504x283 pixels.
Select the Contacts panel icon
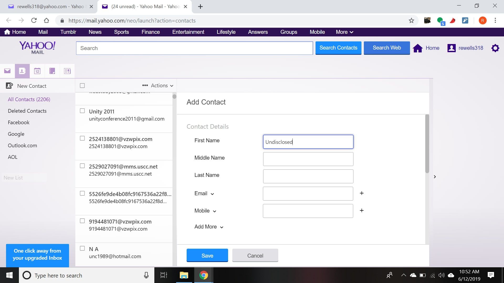[x=22, y=71]
